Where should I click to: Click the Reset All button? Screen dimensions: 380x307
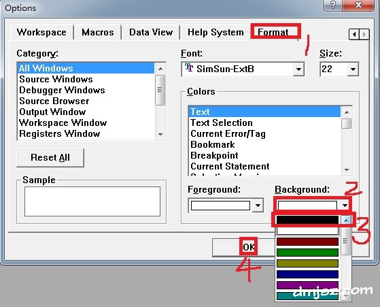point(50,158)
